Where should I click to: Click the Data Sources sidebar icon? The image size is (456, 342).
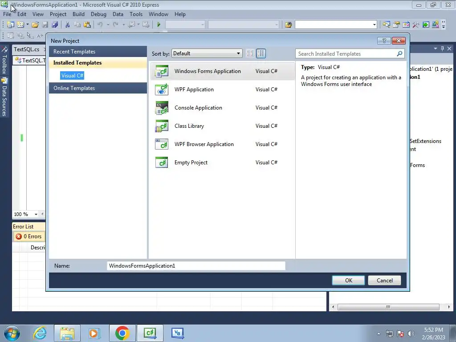(4, 81)
